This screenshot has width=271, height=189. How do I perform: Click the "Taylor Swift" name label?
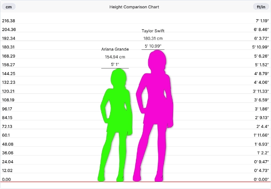tap(153, 31)
